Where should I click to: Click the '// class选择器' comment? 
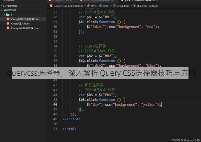pyautogui.click(x=92, y=46)
